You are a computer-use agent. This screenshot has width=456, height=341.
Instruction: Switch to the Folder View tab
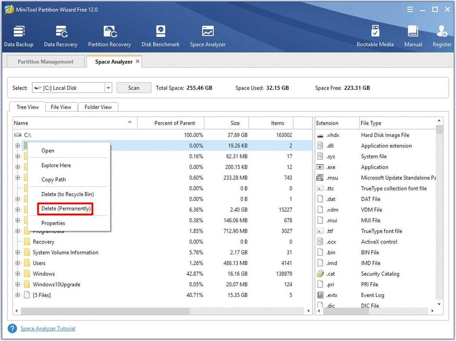[98, 107]
